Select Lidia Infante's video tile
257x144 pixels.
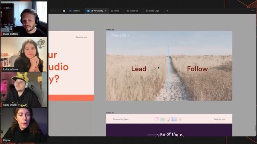(24, 54)
